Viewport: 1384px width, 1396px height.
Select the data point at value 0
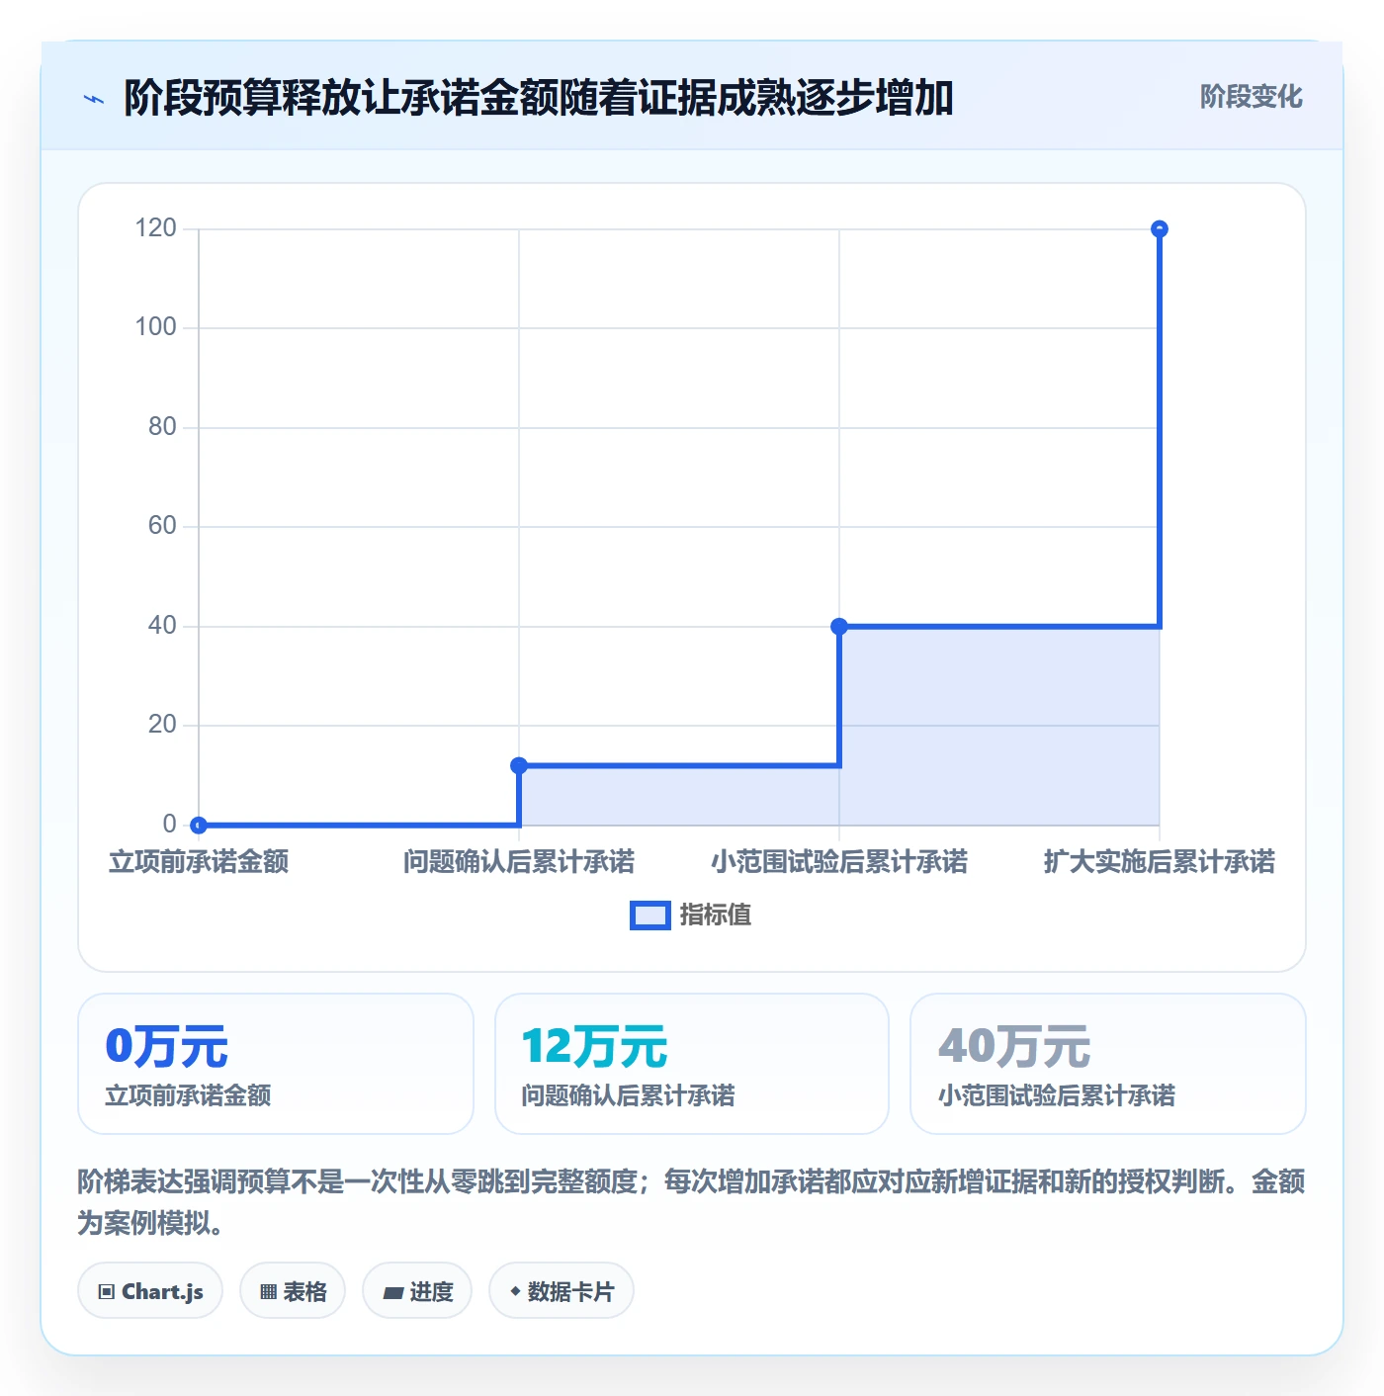point(199,825)
